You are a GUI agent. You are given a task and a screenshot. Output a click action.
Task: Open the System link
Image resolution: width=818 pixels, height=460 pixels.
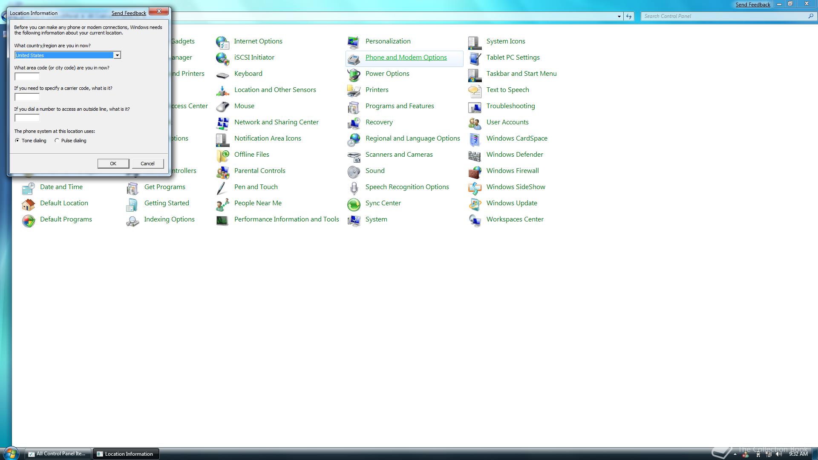click(376, 219)
